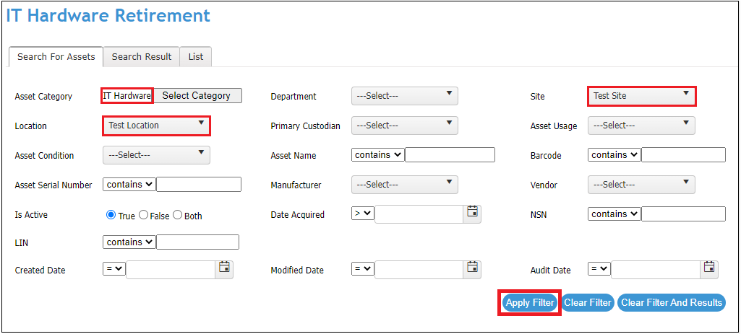Image resolution: width=741 pixels, height=334 pixels.
Task: Focus the Date Acquired date field
Action: click(419, 214)
